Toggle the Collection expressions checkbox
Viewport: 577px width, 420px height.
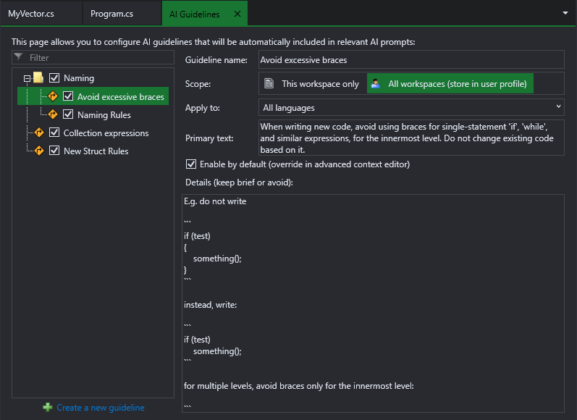pos(54,132)
